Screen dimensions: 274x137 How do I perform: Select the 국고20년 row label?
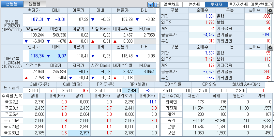tap(12, 127)
